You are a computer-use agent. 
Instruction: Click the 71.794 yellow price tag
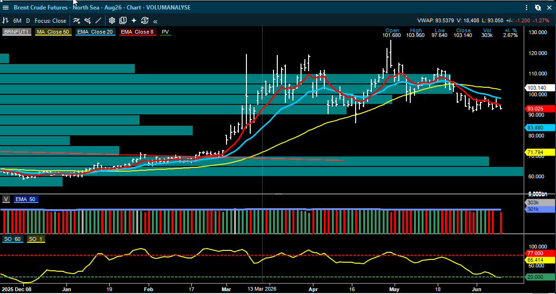pos(539,152)
